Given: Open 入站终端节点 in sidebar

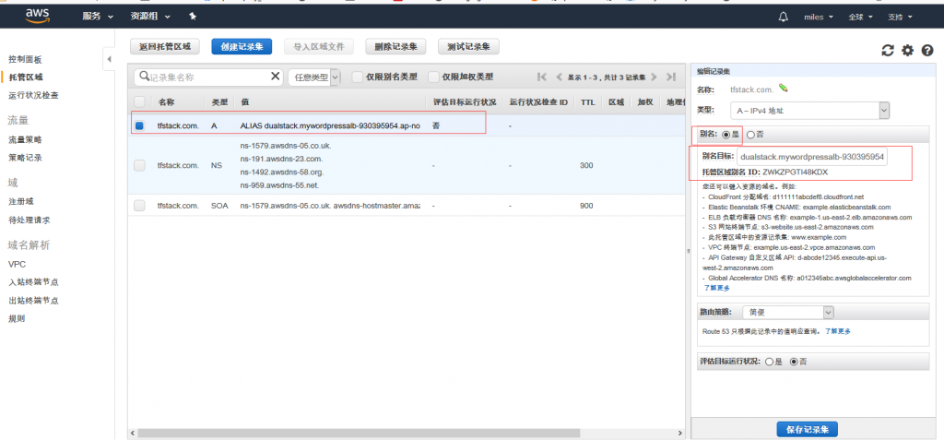Looking at the screenshot, I should pyautogui.click(x=33, y=282).
